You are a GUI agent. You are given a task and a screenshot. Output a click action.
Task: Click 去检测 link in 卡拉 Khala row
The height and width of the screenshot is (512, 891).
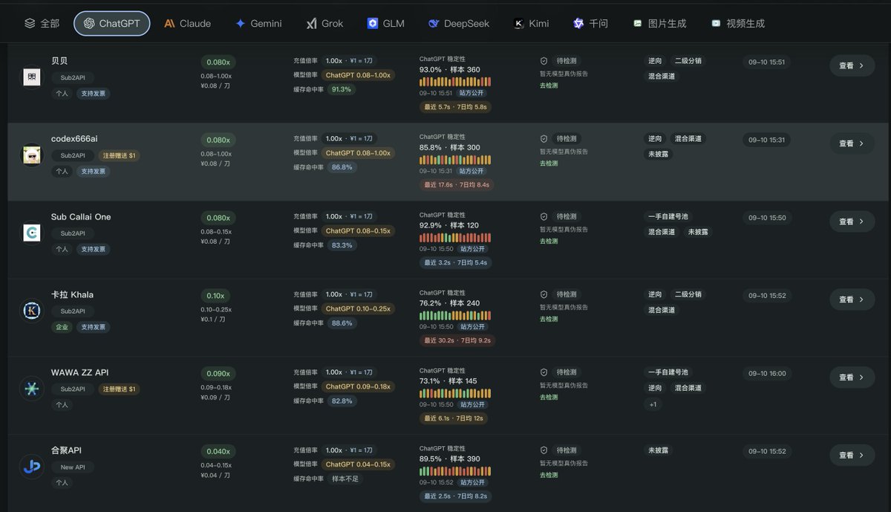(549, 320)
